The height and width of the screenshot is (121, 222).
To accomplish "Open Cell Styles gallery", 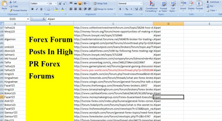I will (173, 7).
